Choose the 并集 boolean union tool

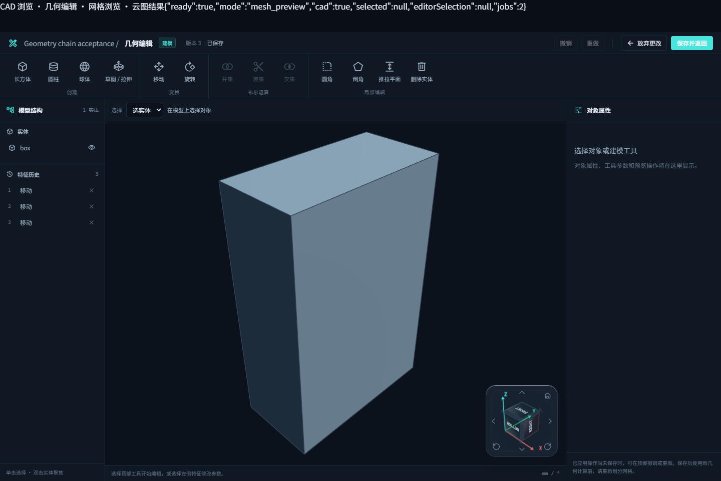[227, 72]
